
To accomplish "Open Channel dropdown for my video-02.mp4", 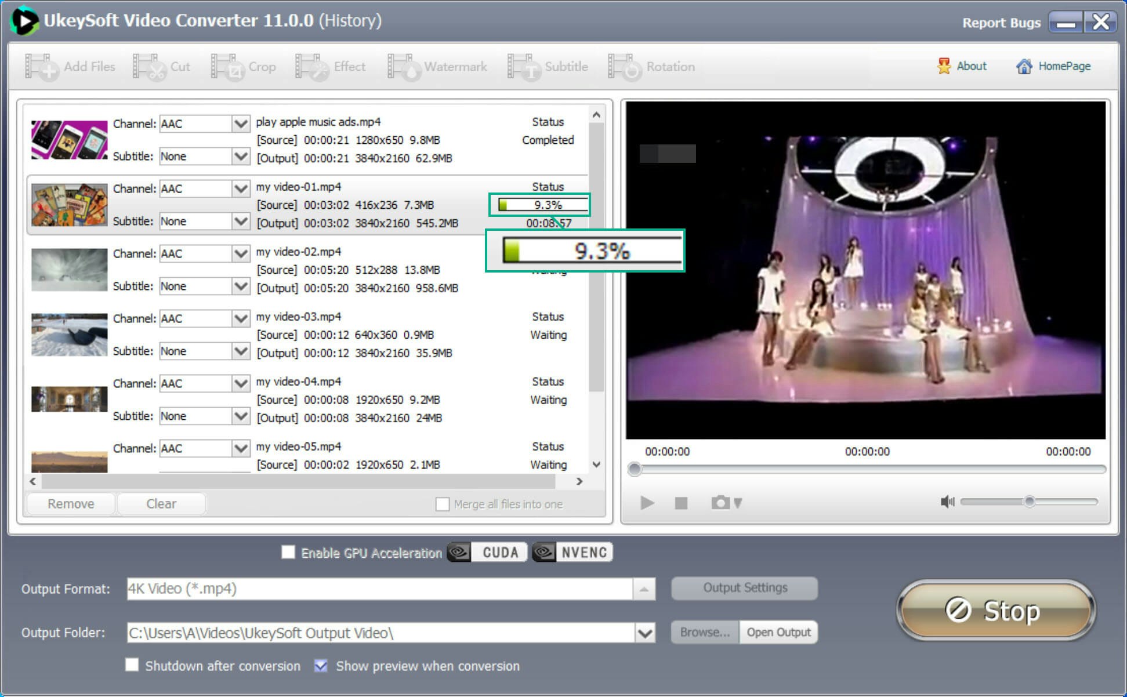I will (240, 253).
